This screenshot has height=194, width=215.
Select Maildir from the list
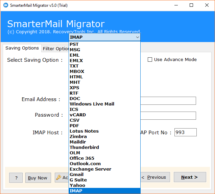104,142
